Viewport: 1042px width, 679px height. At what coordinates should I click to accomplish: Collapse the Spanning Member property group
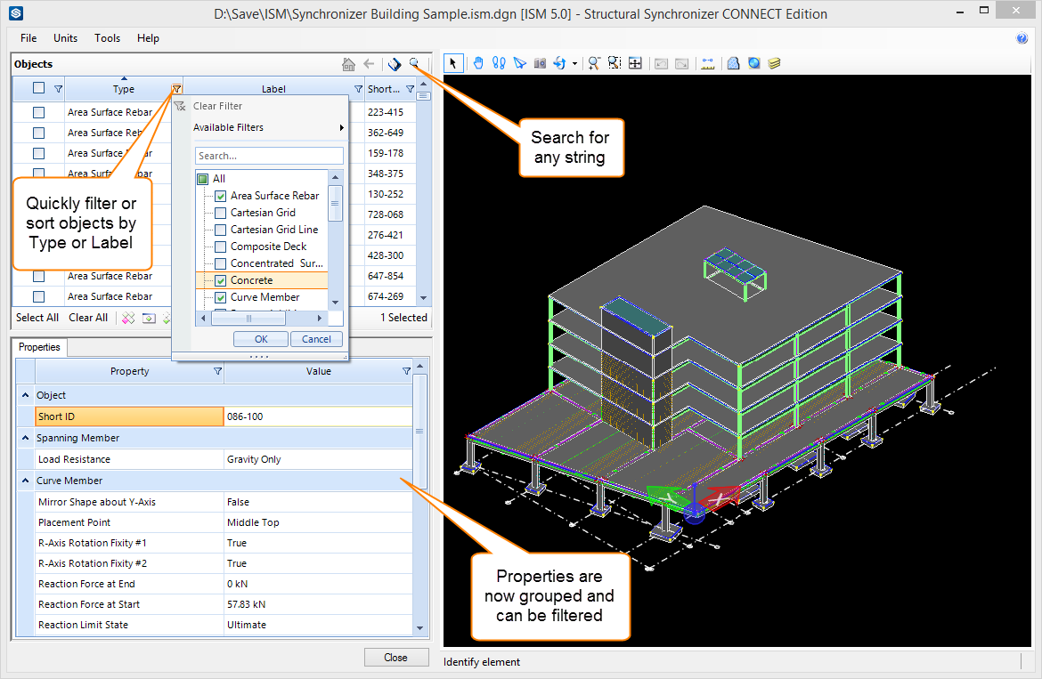tap(24, 438)
